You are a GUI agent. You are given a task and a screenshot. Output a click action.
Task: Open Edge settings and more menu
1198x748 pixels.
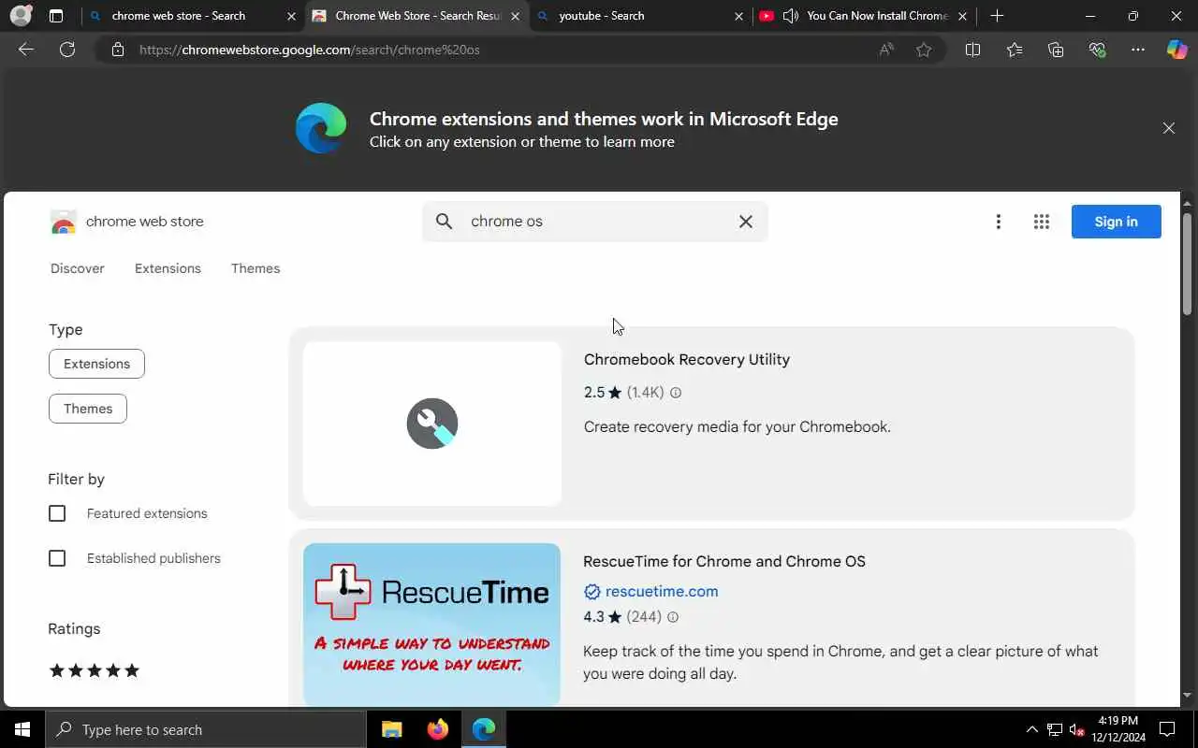pyautogui.click(x=1138, y=50)
